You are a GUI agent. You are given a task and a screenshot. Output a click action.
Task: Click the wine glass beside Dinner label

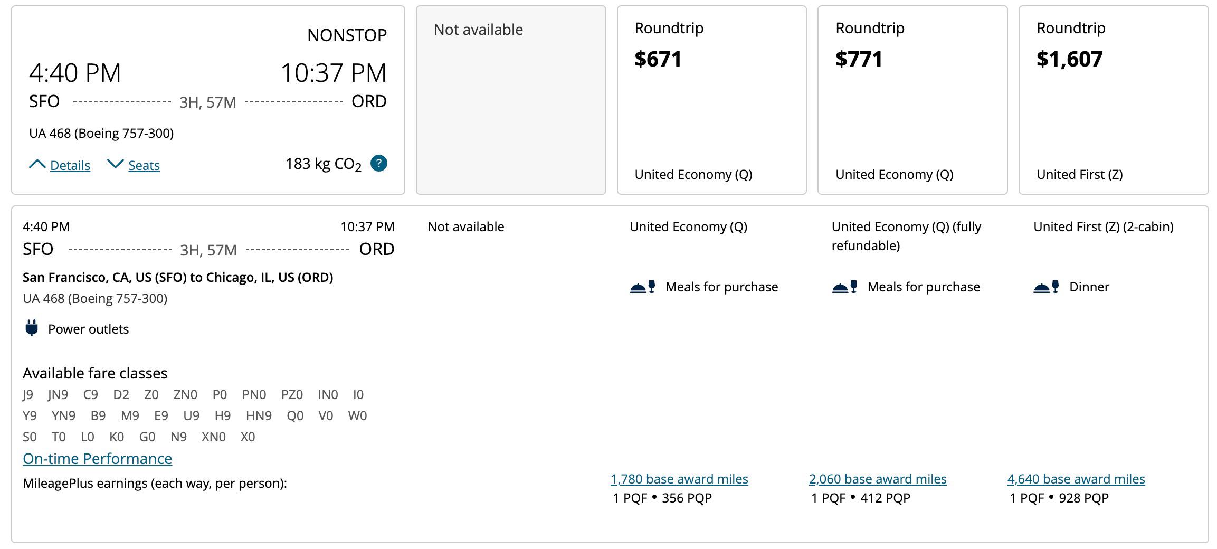coord(1056,285)
